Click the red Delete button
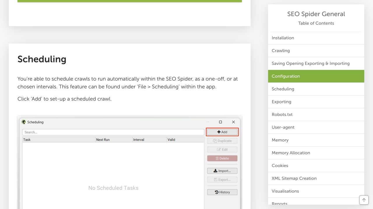 coord(222,158)
